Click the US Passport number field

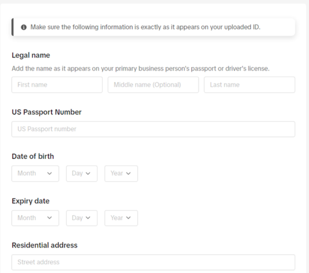153,129
